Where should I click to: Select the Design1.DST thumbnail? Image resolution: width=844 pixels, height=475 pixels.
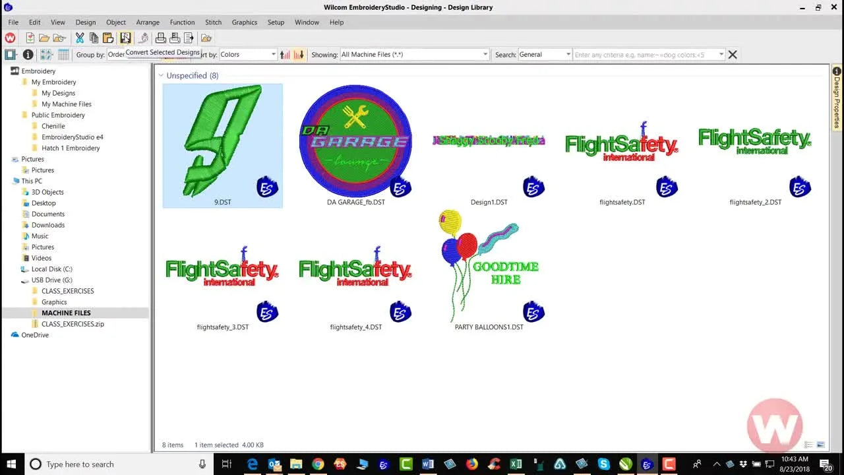[x=489, y=145]
